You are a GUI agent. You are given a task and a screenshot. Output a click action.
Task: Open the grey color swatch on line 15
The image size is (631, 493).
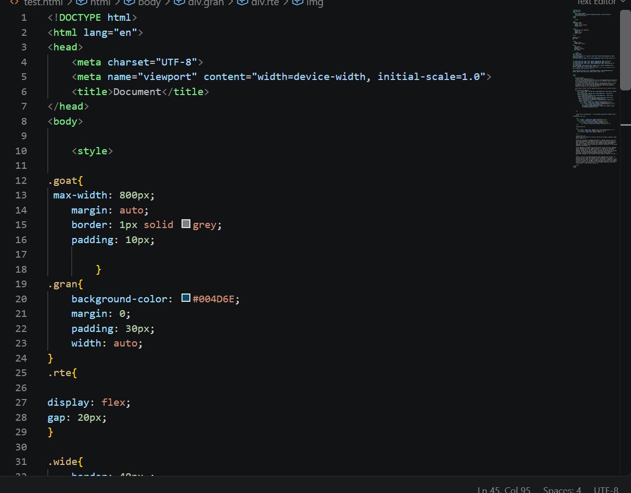coord(186,224)
